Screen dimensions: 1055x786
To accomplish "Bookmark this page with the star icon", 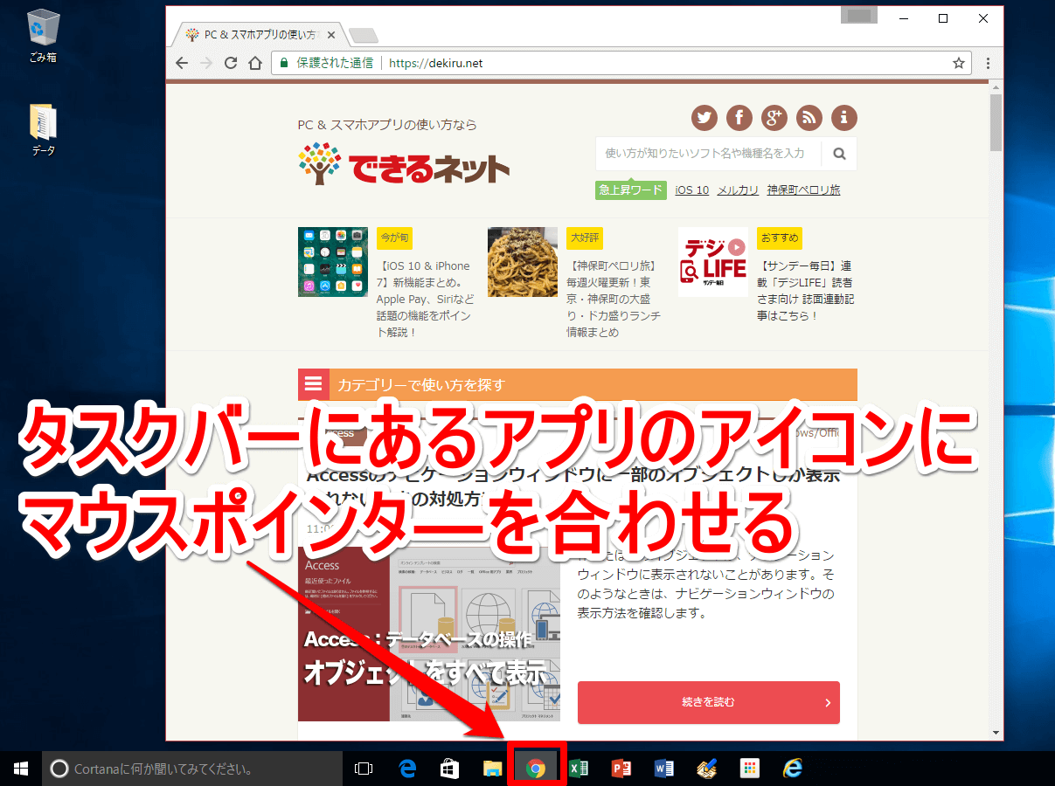I will 959,63.
